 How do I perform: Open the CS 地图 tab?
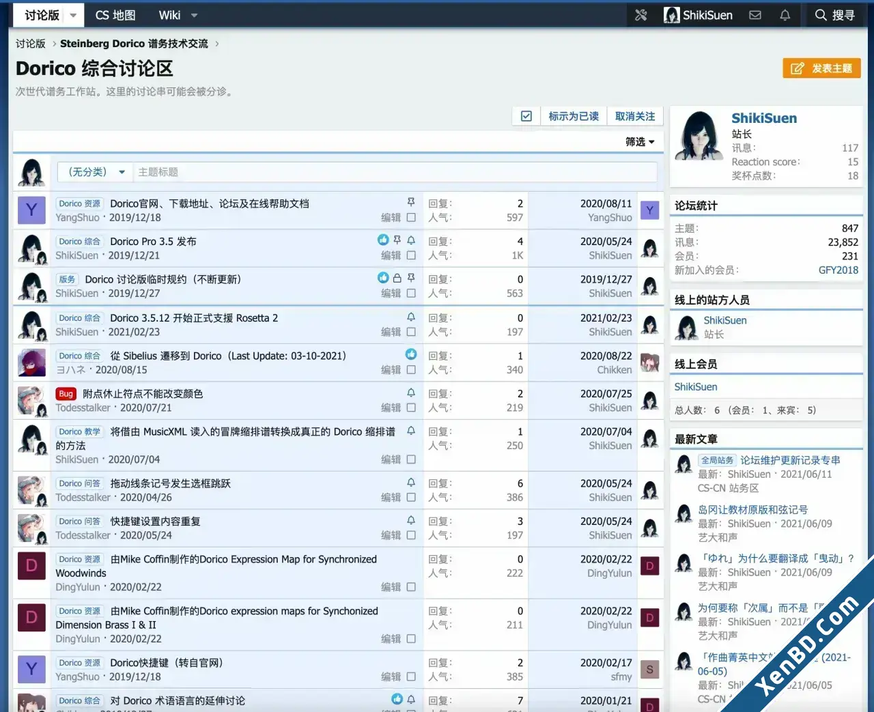point(115,15)
